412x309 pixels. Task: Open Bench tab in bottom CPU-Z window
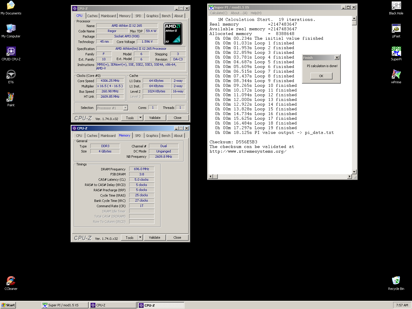point(166,136)
